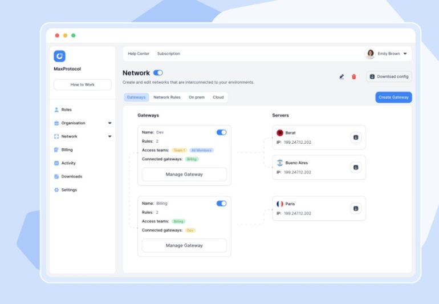439x304 pixels.
Task: Click the Roles person icon in sidebar
Action: pyautogui.click(x=56, y=110)
